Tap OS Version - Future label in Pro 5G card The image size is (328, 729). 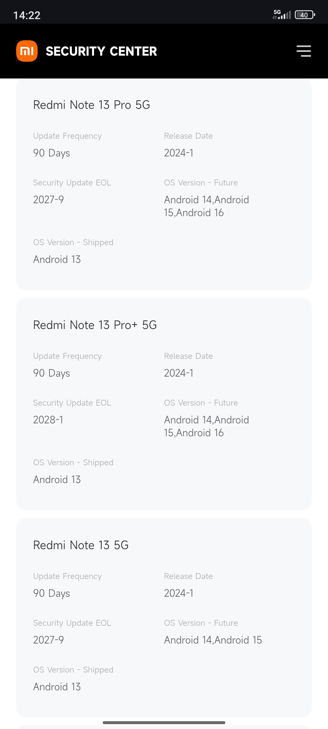point(201,183)
